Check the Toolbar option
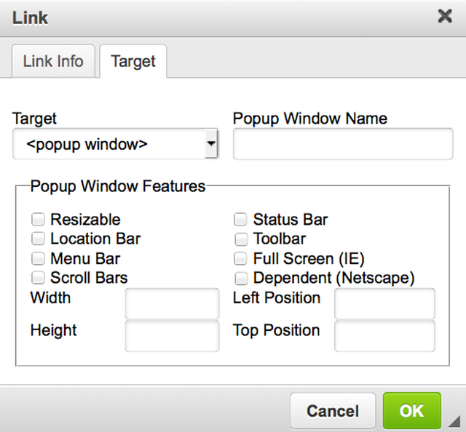Image resolution: width=466 pixels, height=432 pixels. click(240, 239)
